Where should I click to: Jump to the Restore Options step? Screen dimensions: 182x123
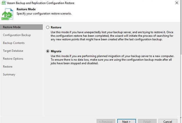point(13,59)
